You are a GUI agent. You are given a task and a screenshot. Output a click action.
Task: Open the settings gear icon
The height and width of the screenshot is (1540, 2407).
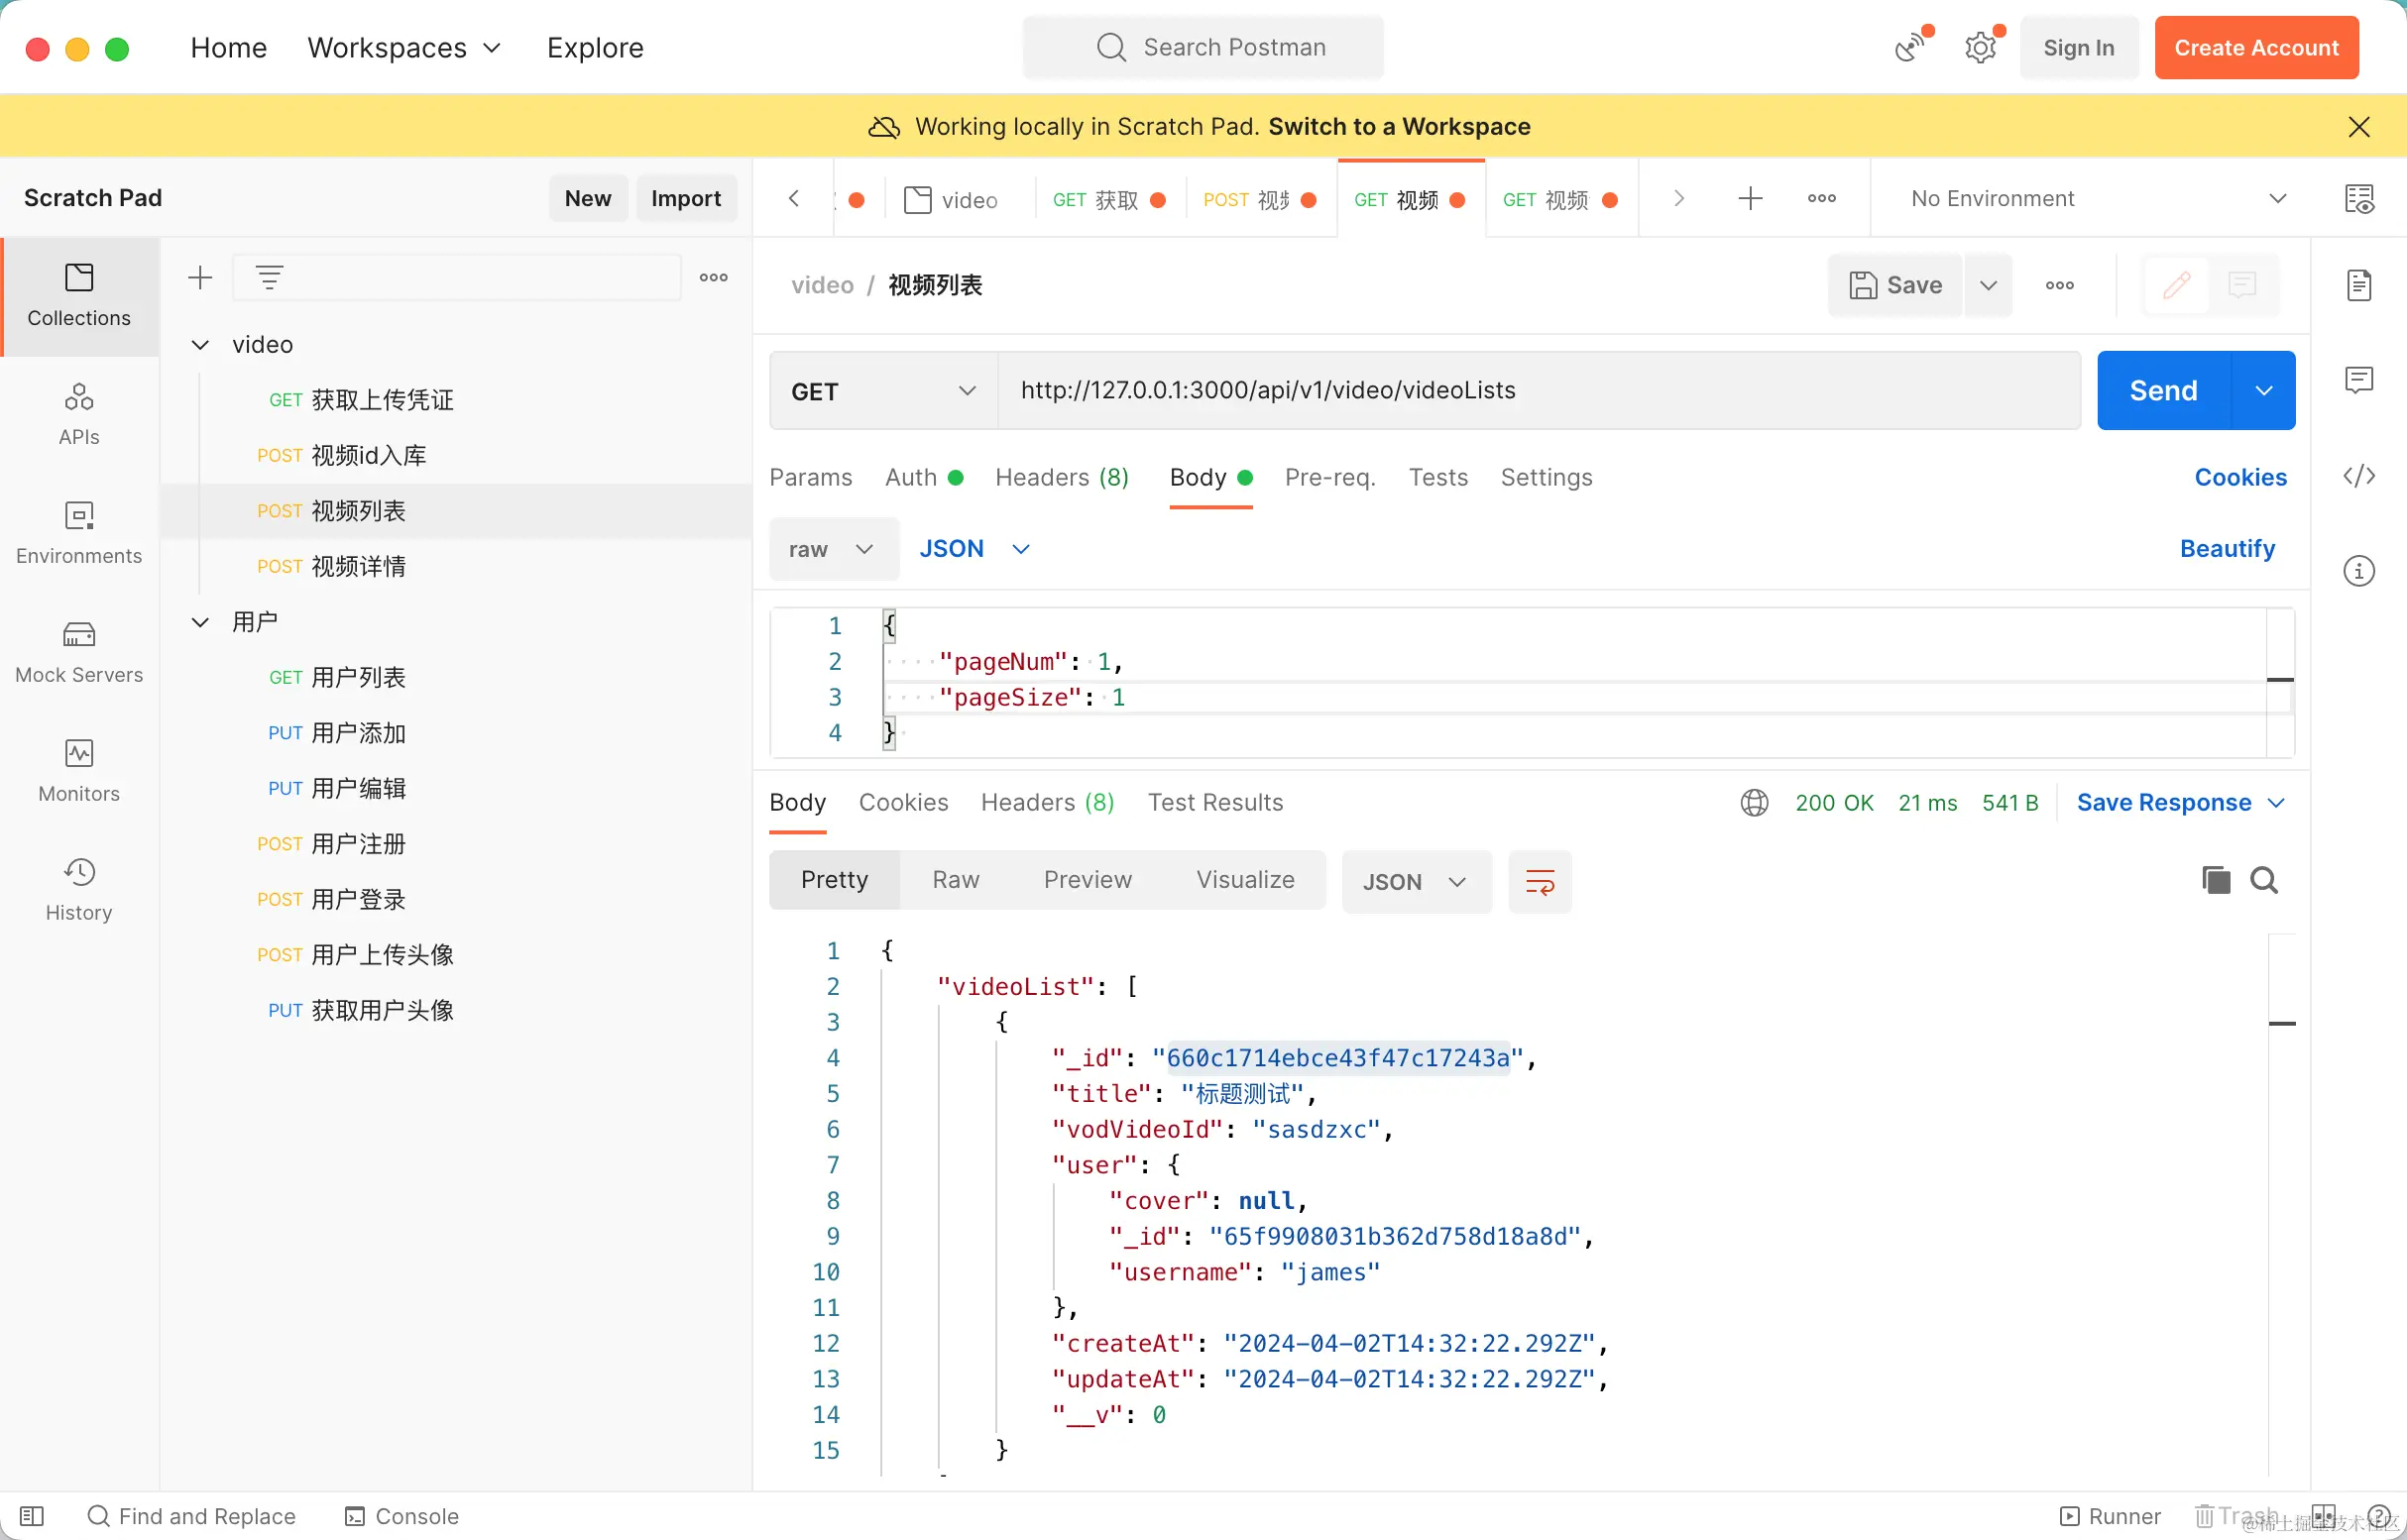coord(1980,48)
